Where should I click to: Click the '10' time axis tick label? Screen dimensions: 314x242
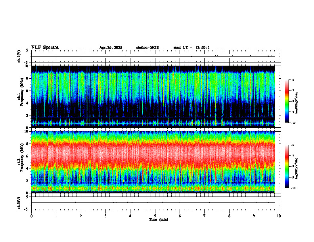(x=279, y=216)
